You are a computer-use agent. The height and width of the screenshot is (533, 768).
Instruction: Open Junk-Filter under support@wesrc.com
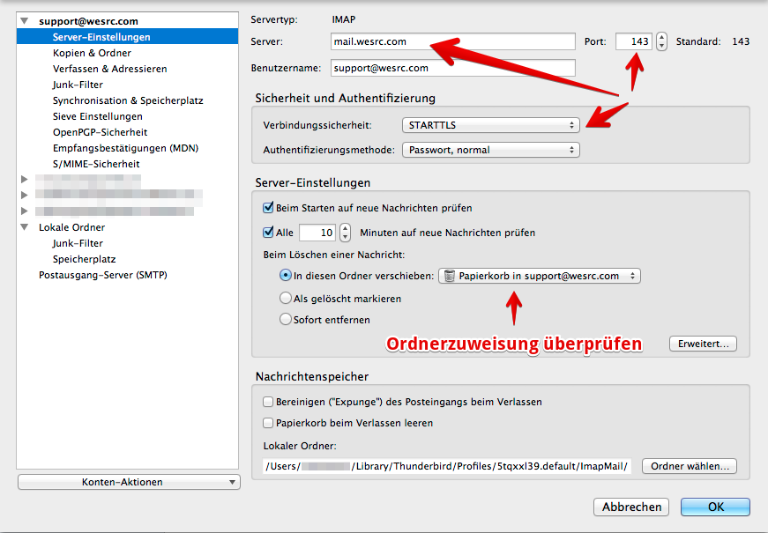click(x=78, y=85)
